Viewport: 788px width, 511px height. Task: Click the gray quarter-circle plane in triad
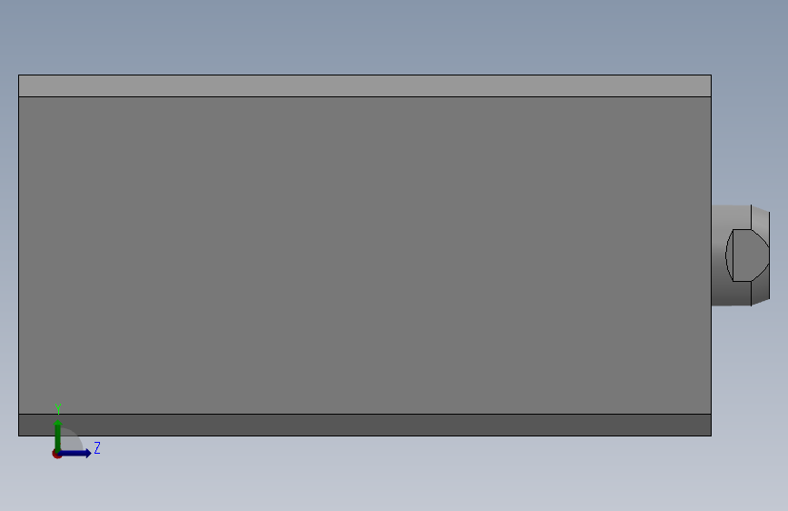72,439
